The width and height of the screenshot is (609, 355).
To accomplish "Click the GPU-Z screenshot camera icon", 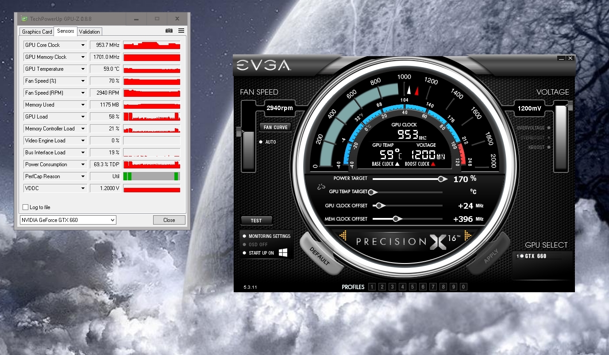I will point(169,31).
